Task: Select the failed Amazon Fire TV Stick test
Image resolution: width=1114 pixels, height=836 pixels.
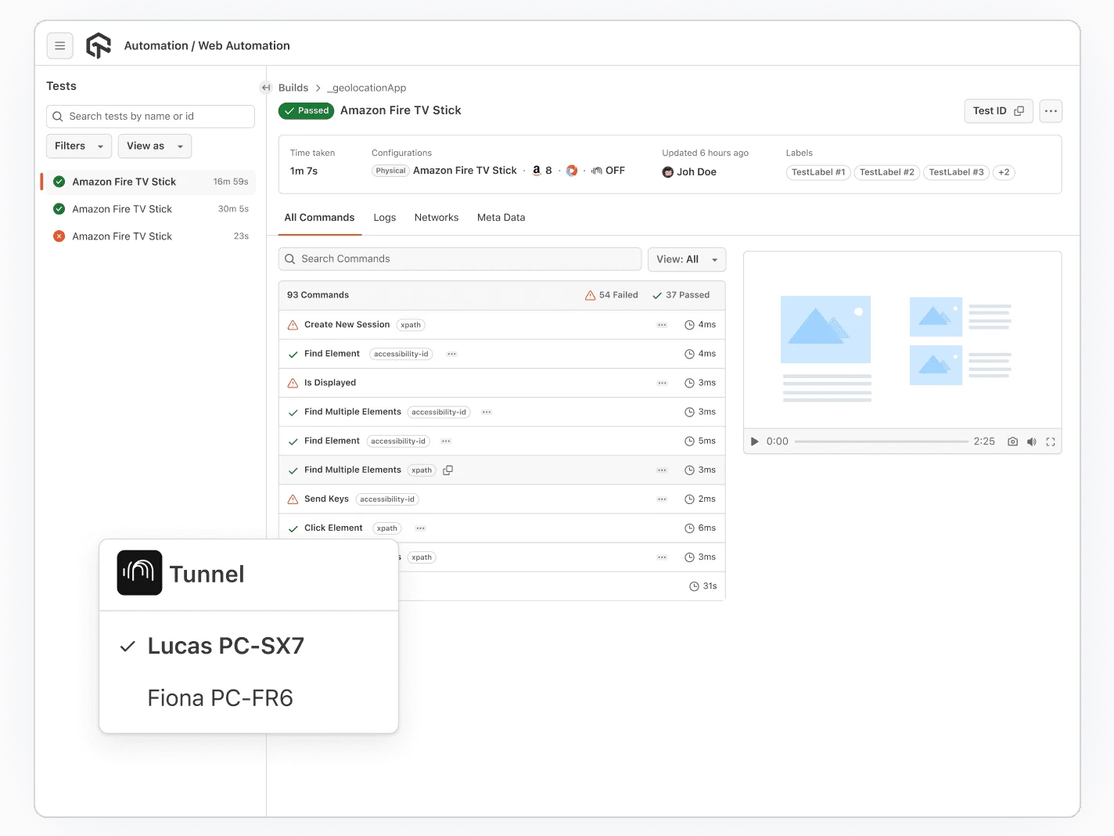Action: (122, 236)
